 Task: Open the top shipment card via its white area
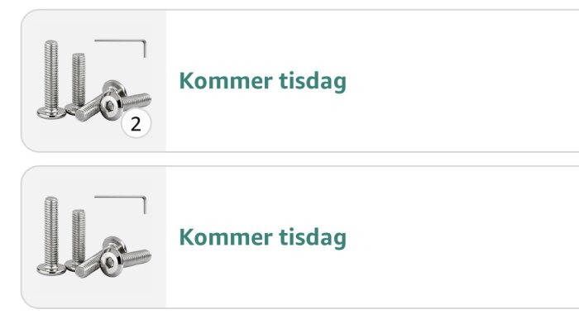[372, 81]
